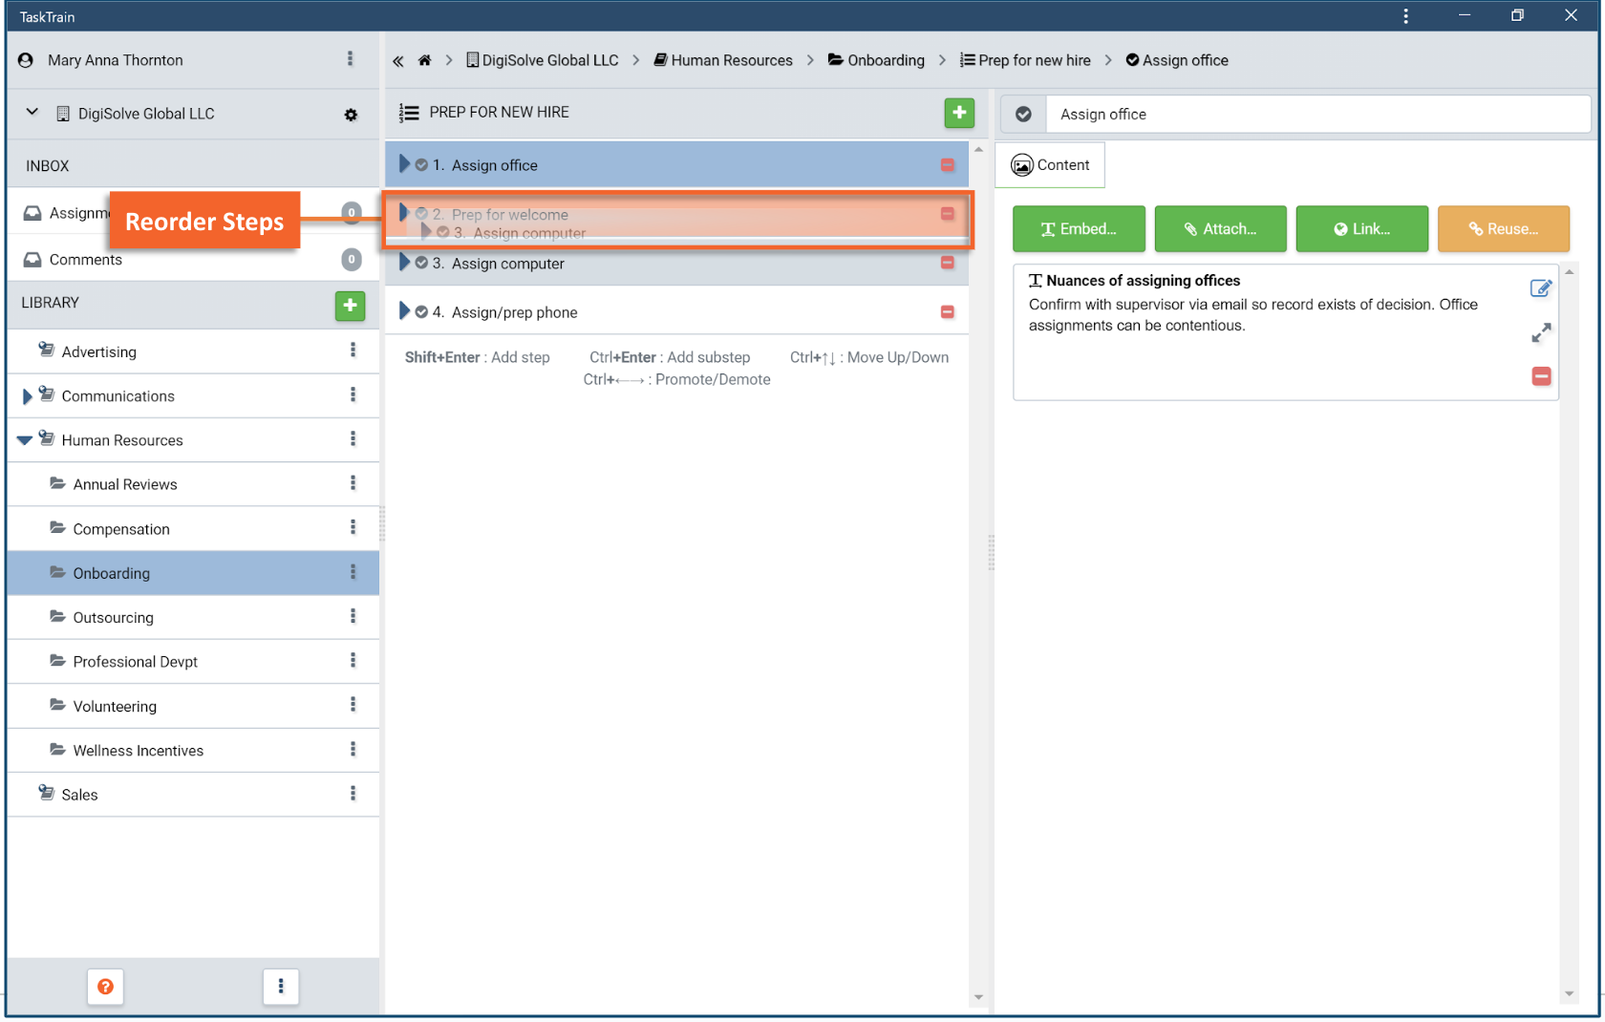Screen dimensions: 1605x1022
Task: Expand the content block to full size
Action: tap(1541, 332)
